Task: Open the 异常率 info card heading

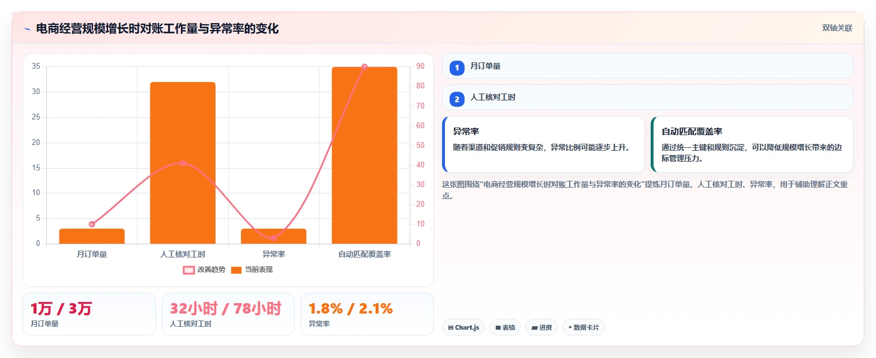Action: coord(466,132)
